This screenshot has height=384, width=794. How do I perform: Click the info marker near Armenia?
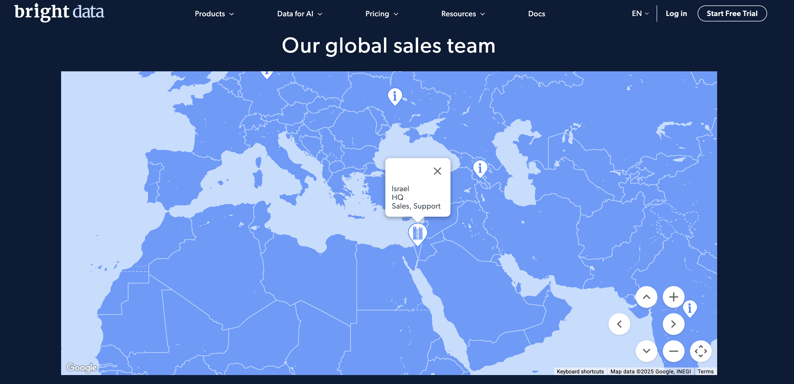(480, 168)
